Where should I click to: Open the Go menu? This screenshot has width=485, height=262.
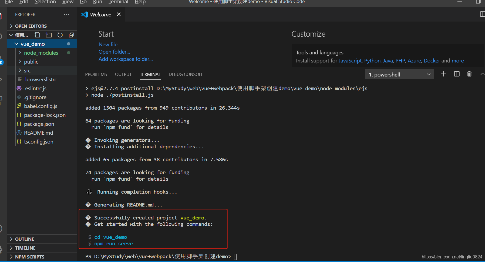coord(83,2)
